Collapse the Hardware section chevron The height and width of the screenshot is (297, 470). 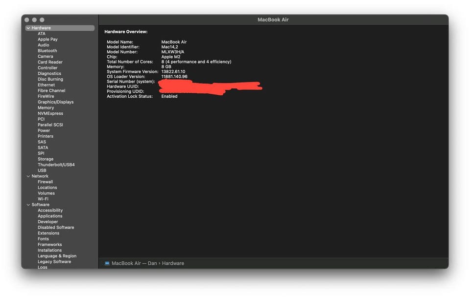[28, 28]
